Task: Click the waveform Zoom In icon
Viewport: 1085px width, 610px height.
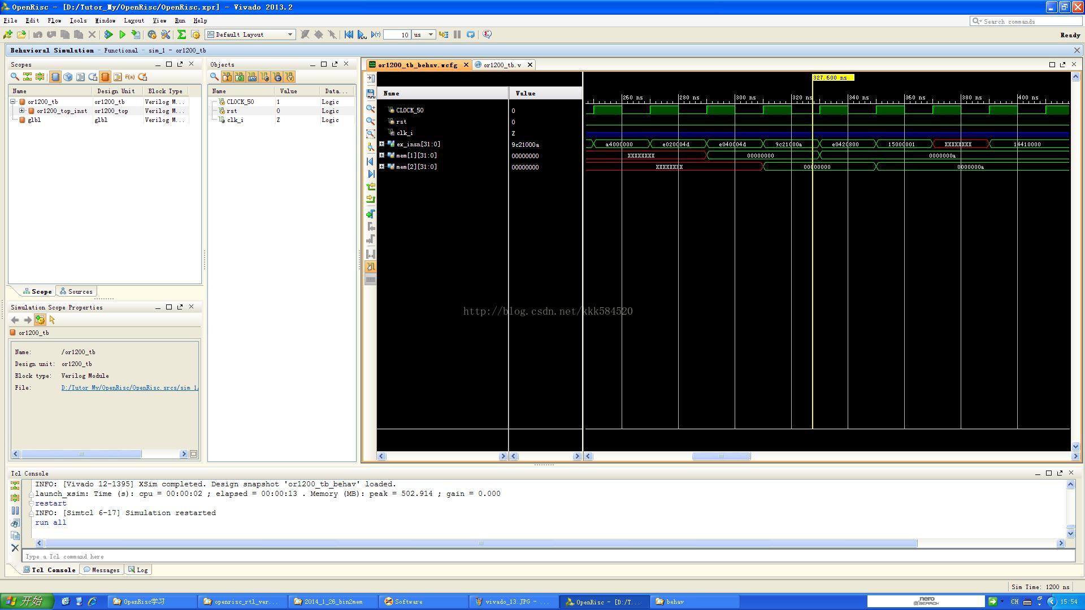Action: [371, 108]
